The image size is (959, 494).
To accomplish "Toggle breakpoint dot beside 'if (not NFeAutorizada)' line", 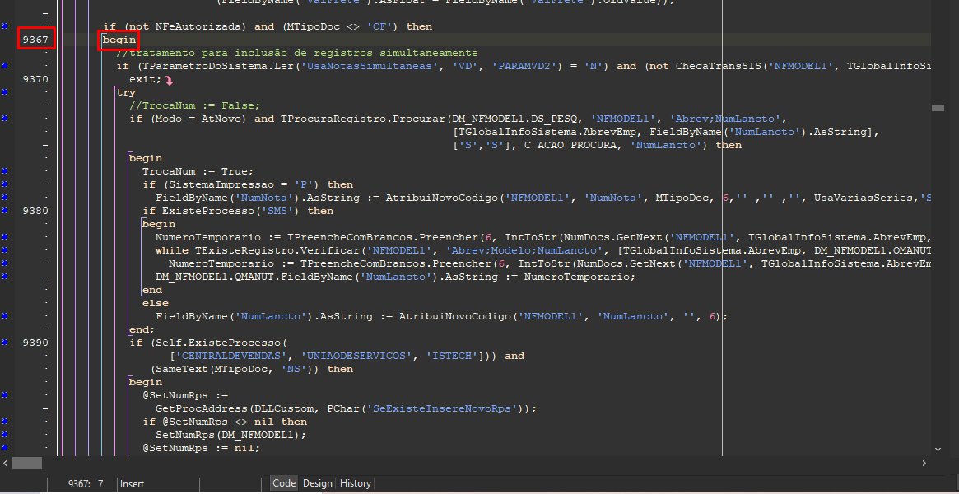I will (5, 26).
